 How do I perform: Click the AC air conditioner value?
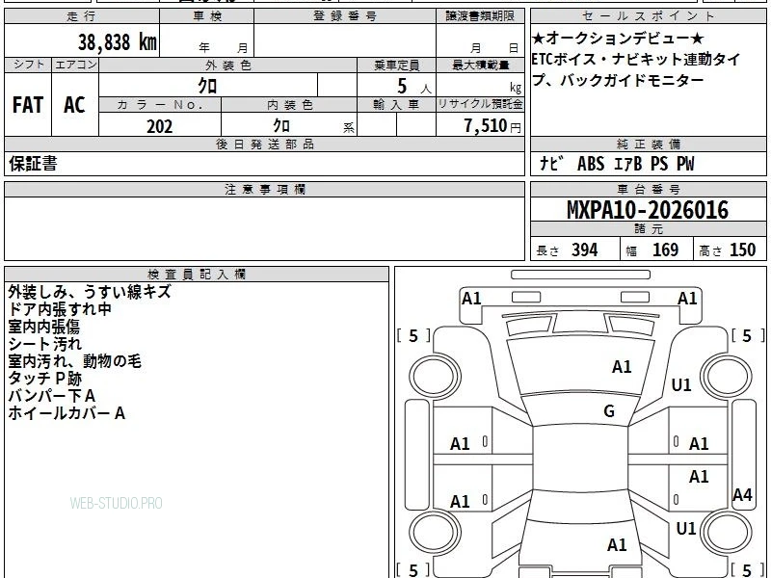74,105
